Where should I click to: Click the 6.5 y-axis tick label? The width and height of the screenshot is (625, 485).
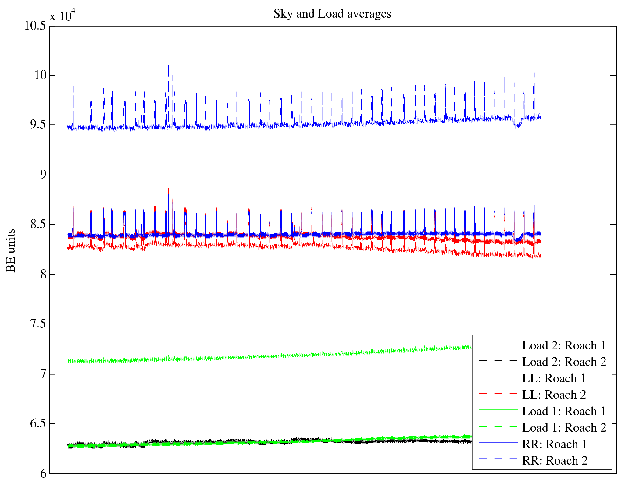click(38, 423)
